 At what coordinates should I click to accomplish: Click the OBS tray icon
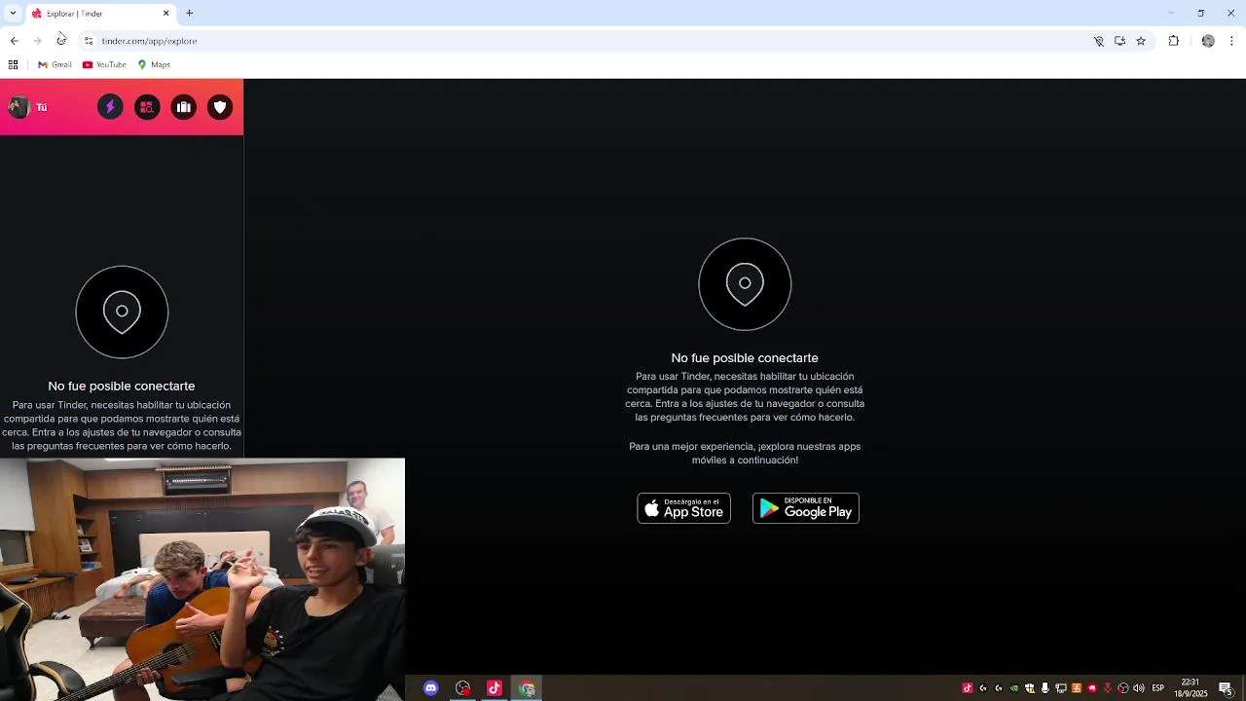pos(1123,688)
